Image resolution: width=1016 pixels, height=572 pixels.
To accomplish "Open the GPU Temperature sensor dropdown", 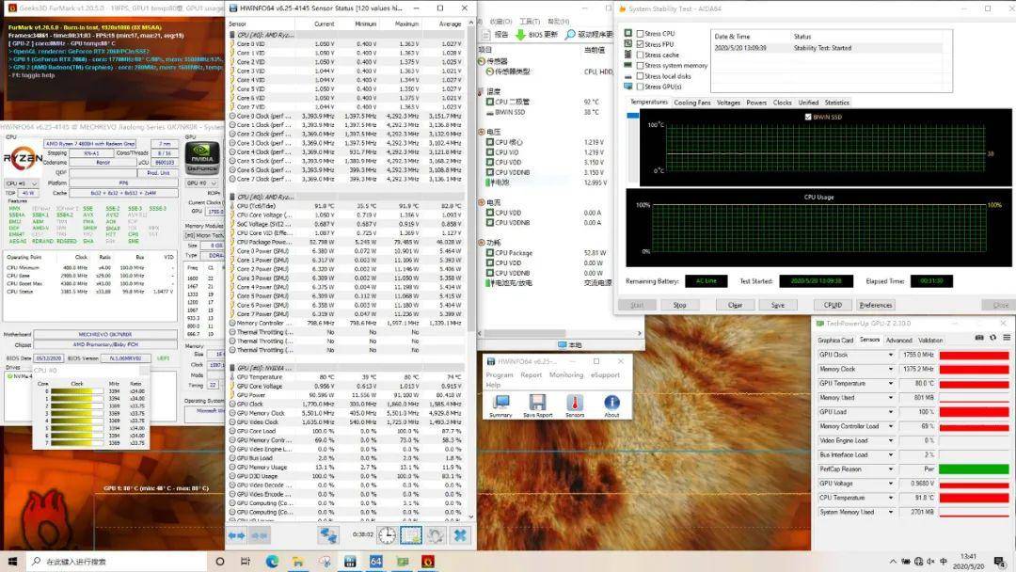I will 890,384.
